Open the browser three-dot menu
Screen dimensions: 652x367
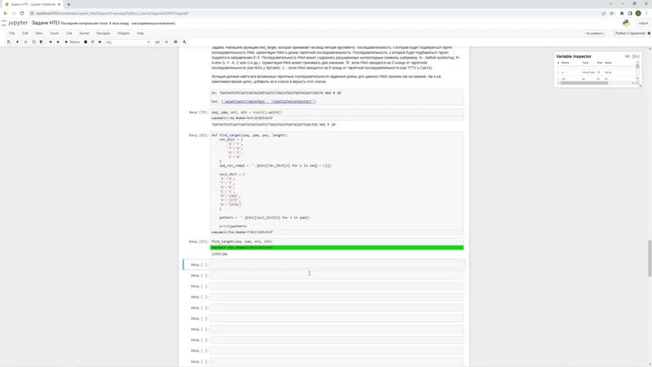point(646,13)
